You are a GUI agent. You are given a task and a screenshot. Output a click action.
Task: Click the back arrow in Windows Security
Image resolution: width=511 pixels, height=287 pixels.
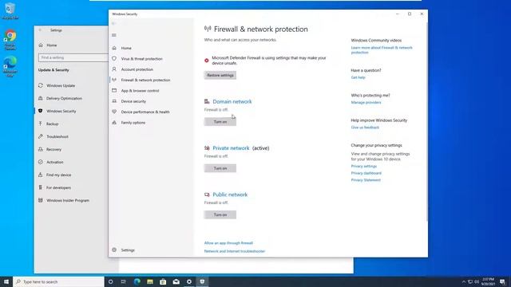click(113, 23)
